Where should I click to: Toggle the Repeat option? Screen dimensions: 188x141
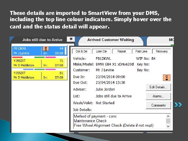pos(122,51)
